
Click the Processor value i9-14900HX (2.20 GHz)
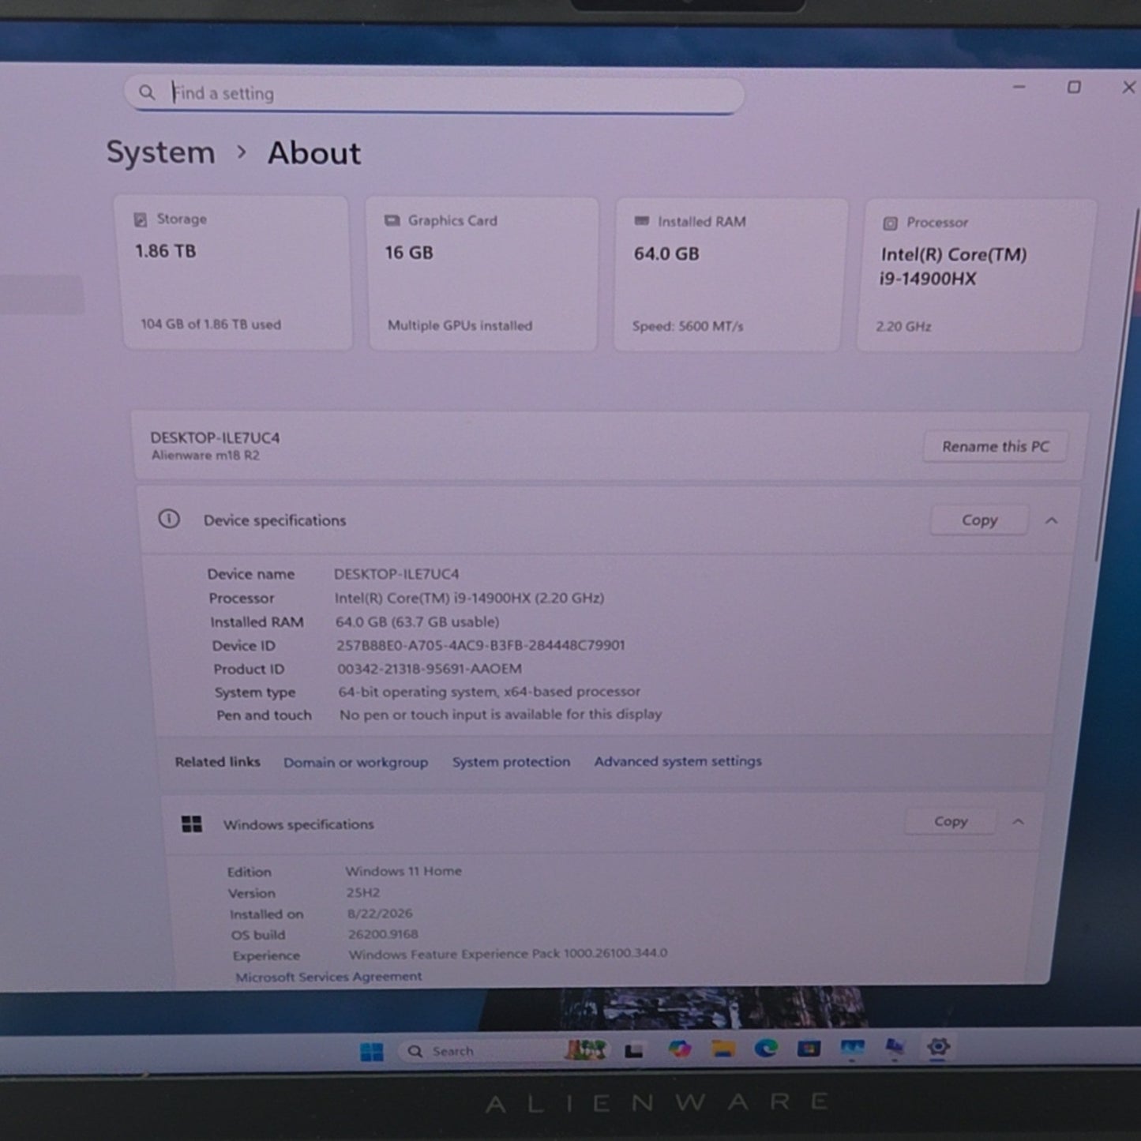469,599
